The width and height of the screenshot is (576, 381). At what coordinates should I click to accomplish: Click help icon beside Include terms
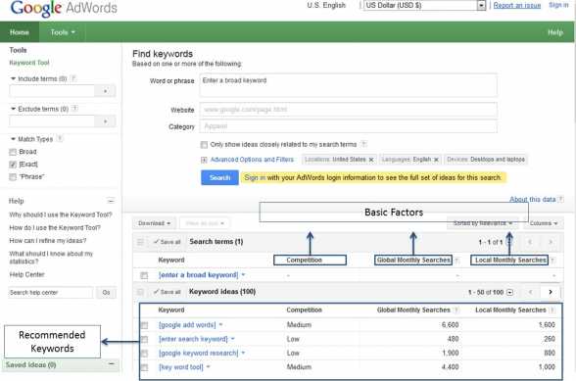point(73,78)
